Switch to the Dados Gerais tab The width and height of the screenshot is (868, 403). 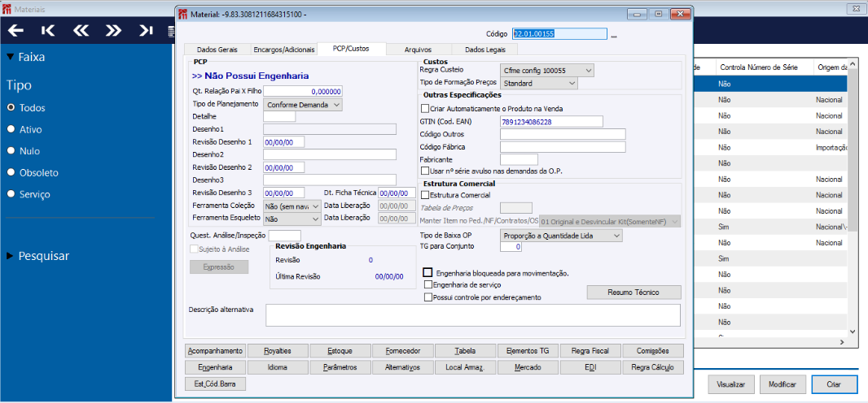click(x=217, y=50)
